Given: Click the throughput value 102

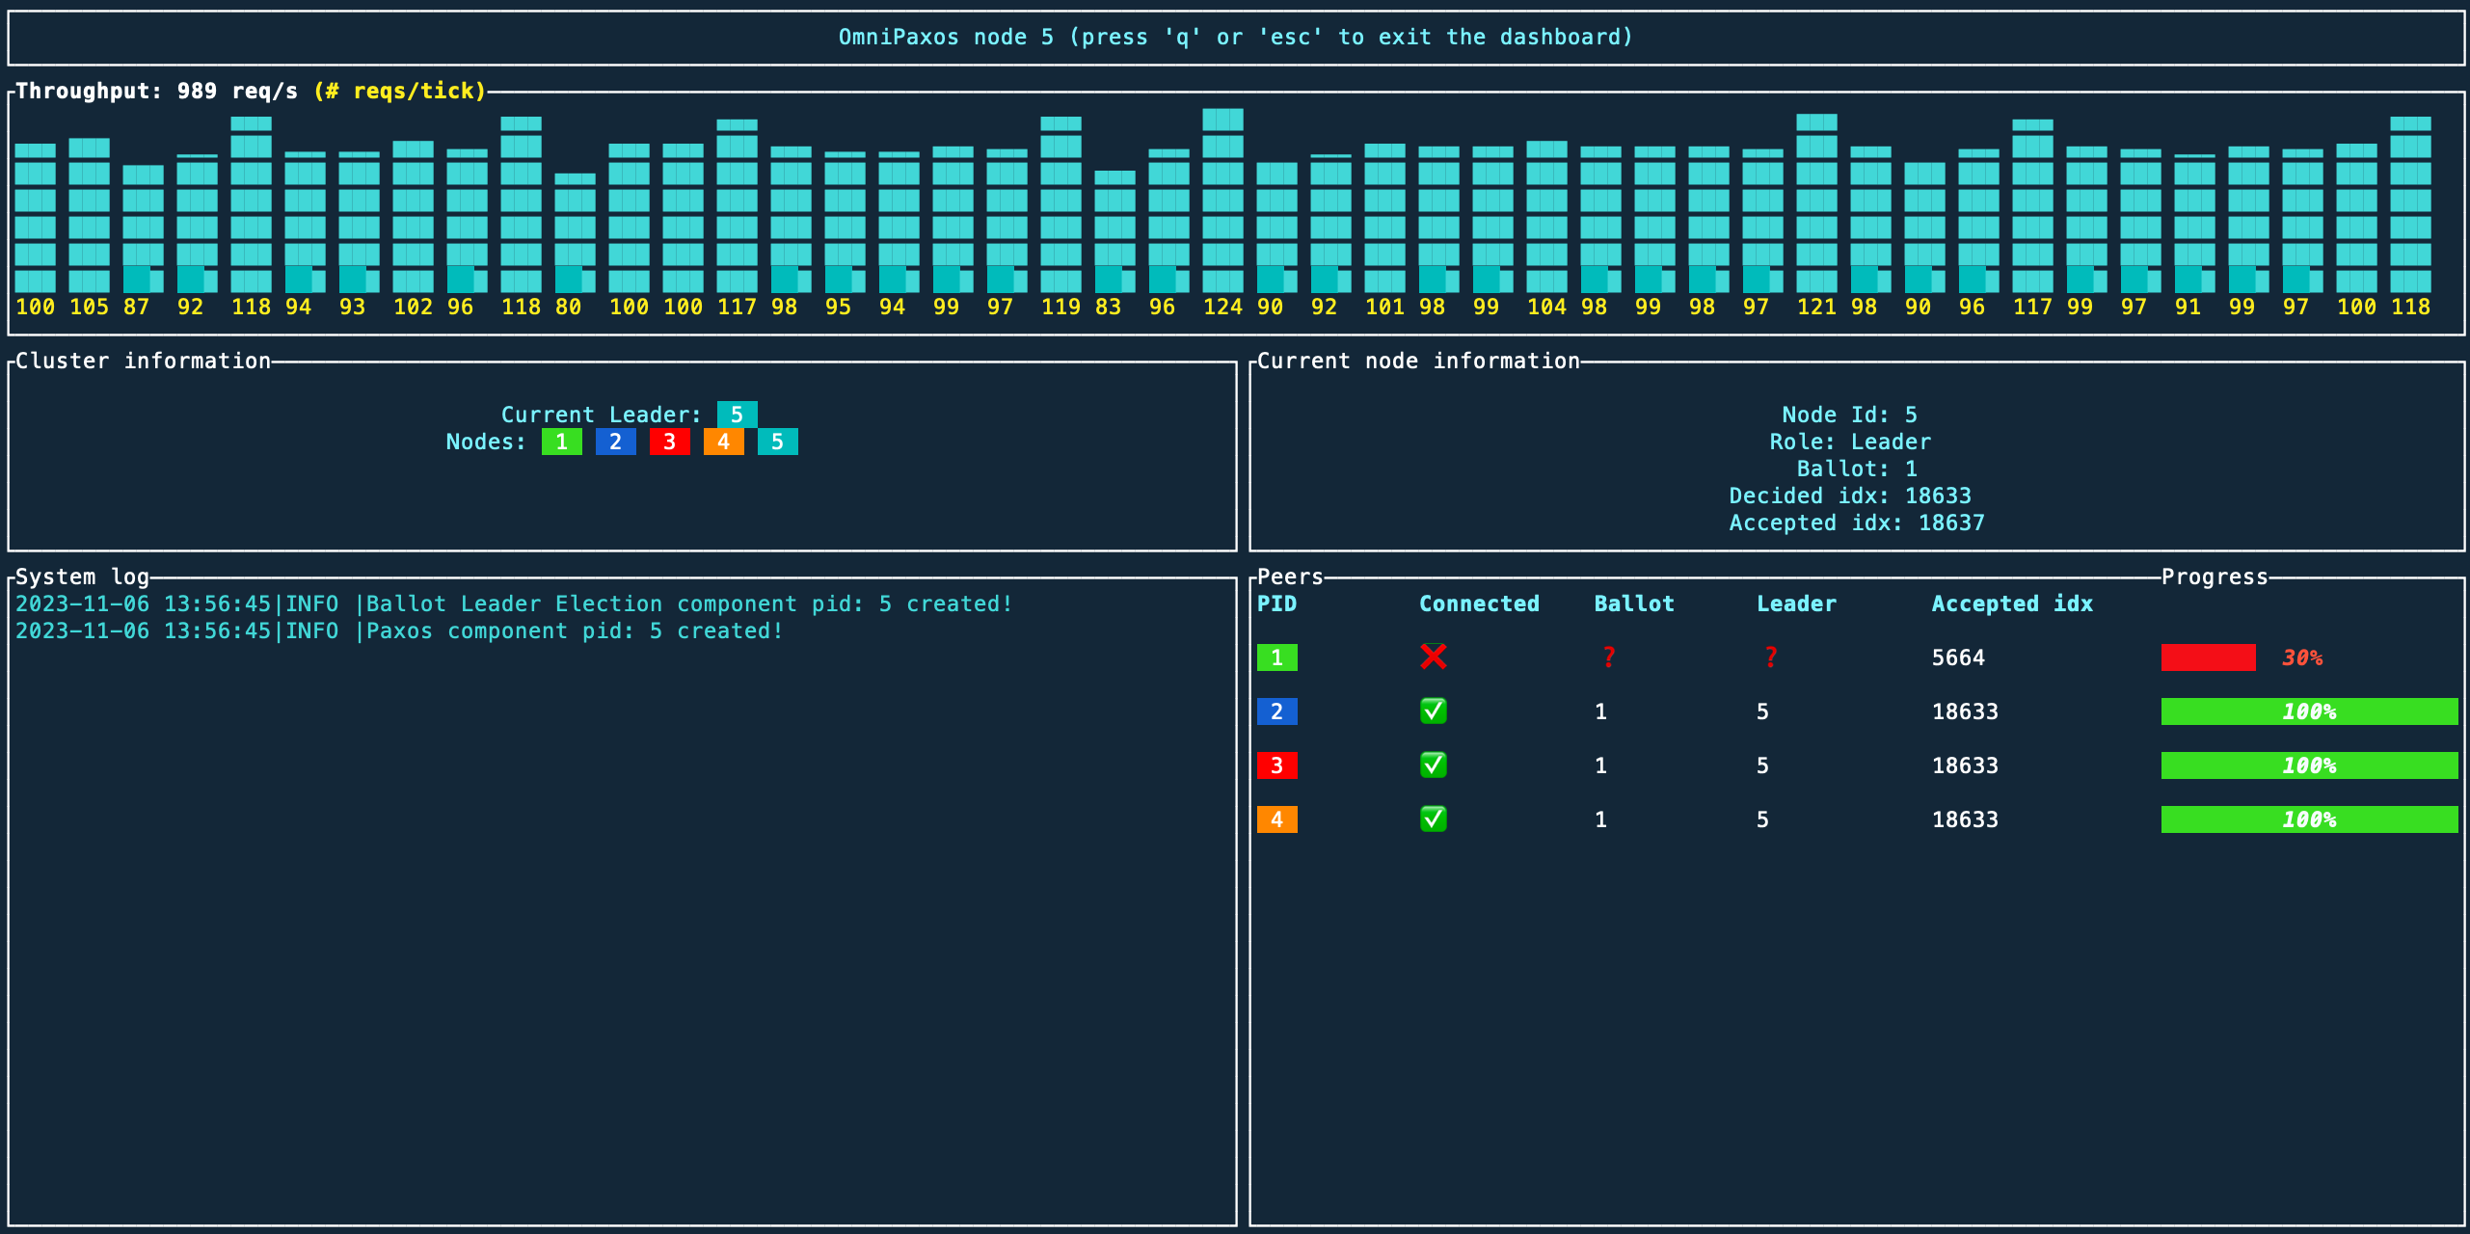Looking at the screenshot, I should (414, 307).
